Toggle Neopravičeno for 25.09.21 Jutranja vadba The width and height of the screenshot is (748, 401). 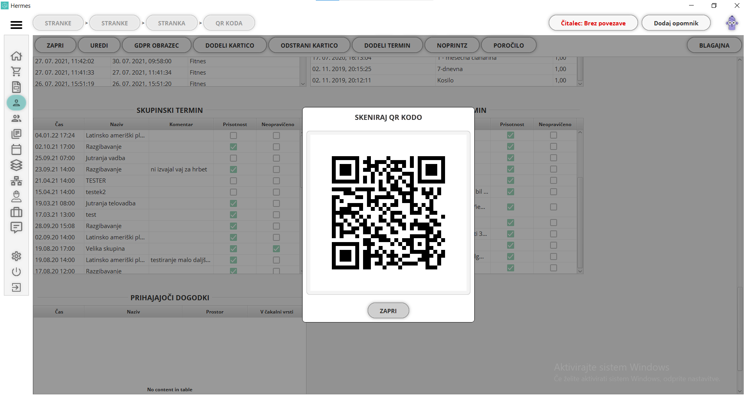pos(276,158)
